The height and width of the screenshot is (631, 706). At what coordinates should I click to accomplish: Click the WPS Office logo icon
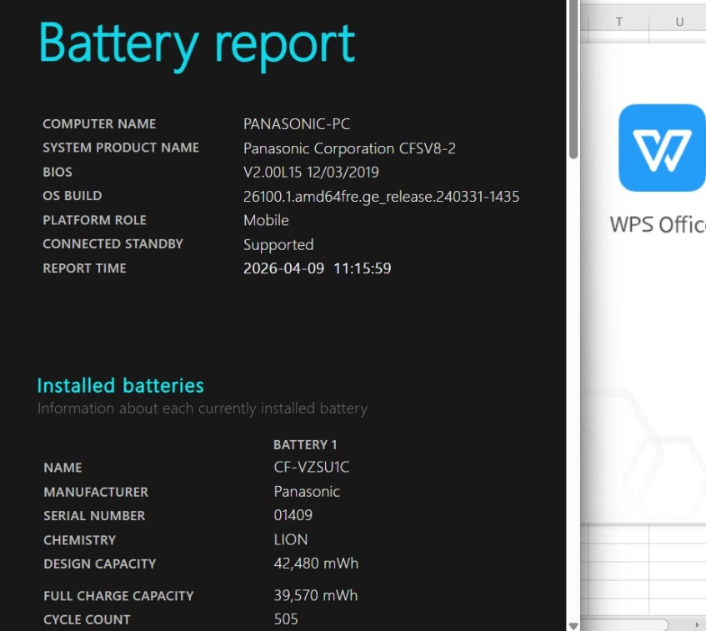662,148
